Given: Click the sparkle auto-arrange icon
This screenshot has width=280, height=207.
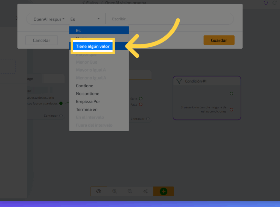Looking at the screenshot, I should [145, 191].
